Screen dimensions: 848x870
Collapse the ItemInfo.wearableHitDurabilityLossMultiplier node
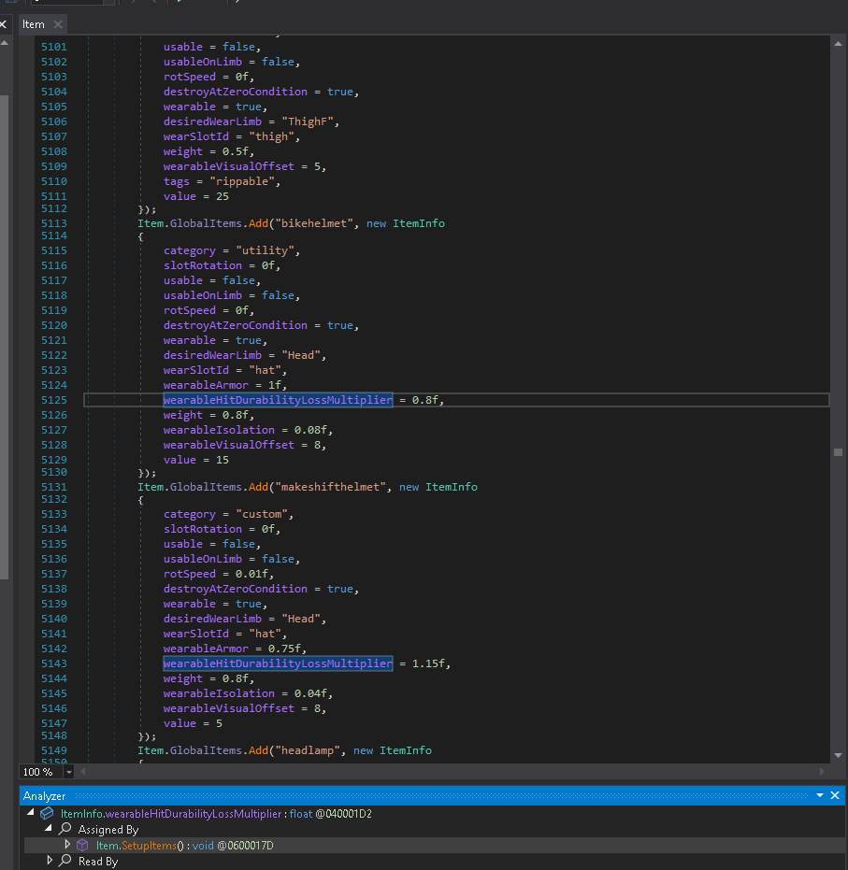pyautogui.click(x=31, y=813)
